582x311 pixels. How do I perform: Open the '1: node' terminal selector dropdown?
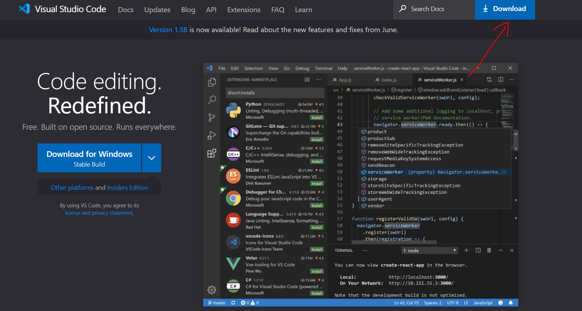click(x=430, y=251)
